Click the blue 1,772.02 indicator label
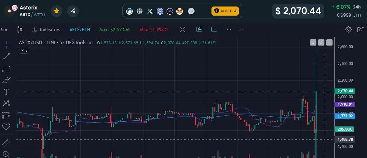367x158 pixels. 345,116
